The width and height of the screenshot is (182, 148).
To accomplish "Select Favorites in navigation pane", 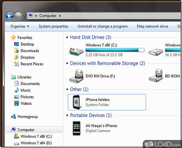I will 25,38.
